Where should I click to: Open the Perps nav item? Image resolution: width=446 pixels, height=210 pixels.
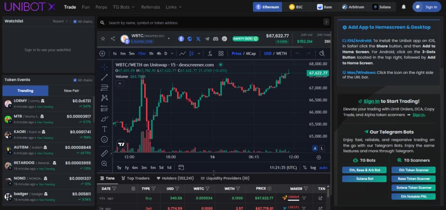point(101,7)
